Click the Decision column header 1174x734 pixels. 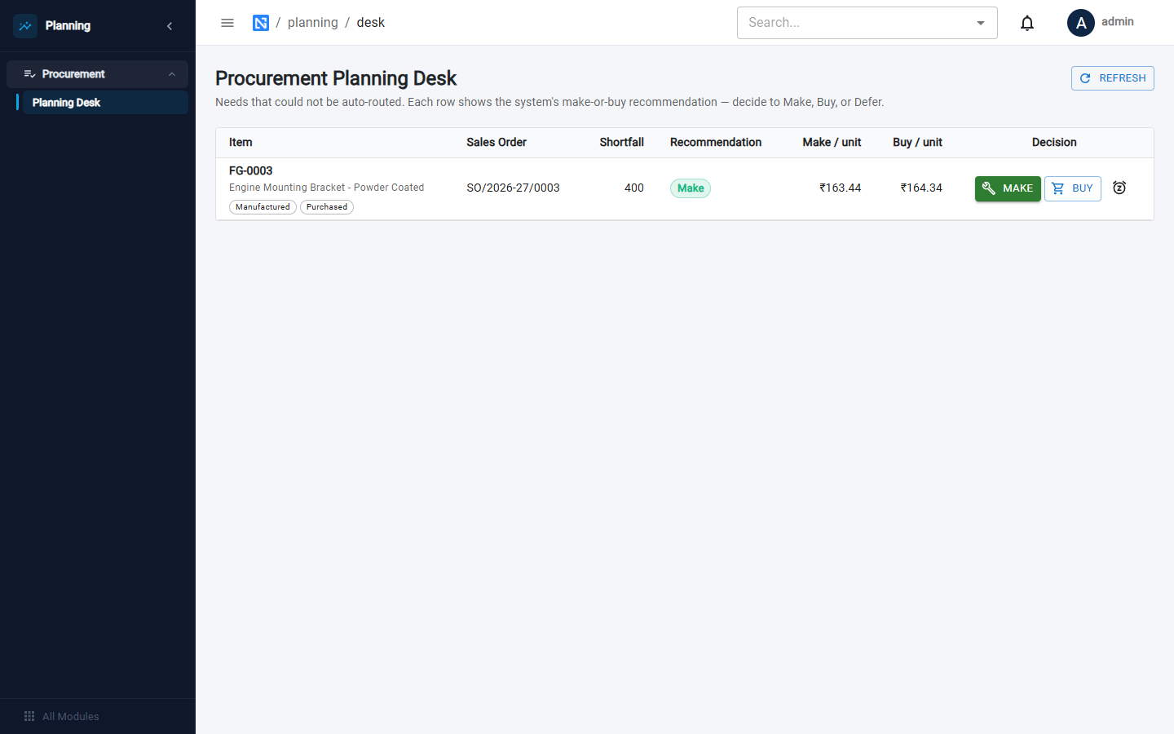point(1054,142)
